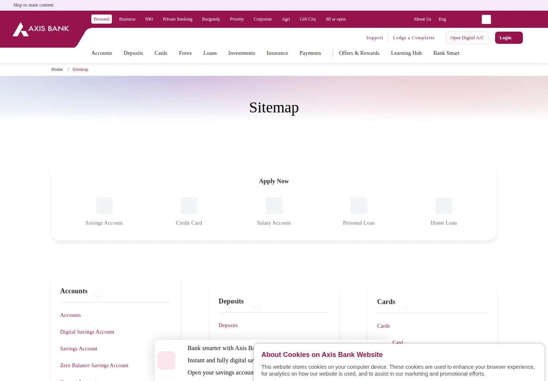Select the Personal segment tab
This screenshot has height=381, width=548.
tap(102, 19)
